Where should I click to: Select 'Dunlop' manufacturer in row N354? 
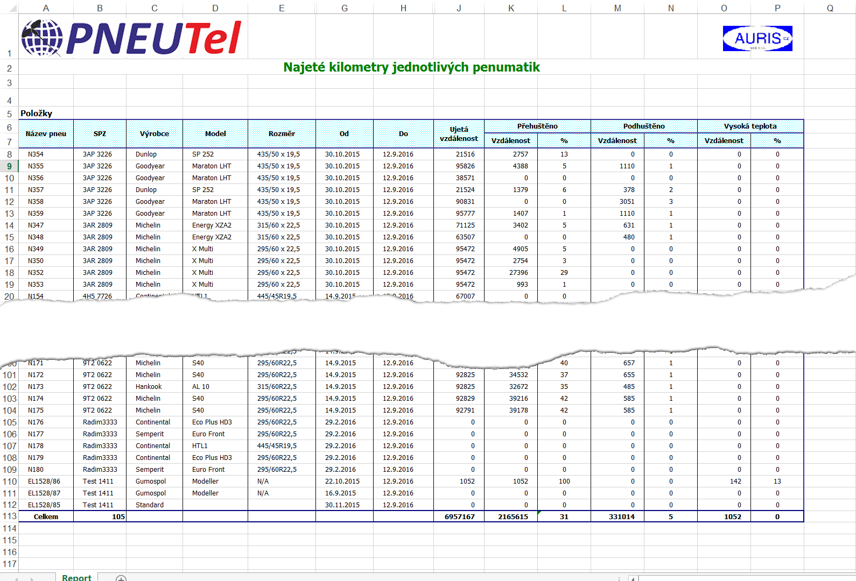(155, 154)
